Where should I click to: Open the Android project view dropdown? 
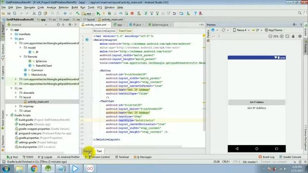pyautogui.click(x=27, y=25)
